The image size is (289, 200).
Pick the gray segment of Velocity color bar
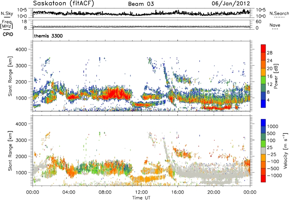[263, 151]
